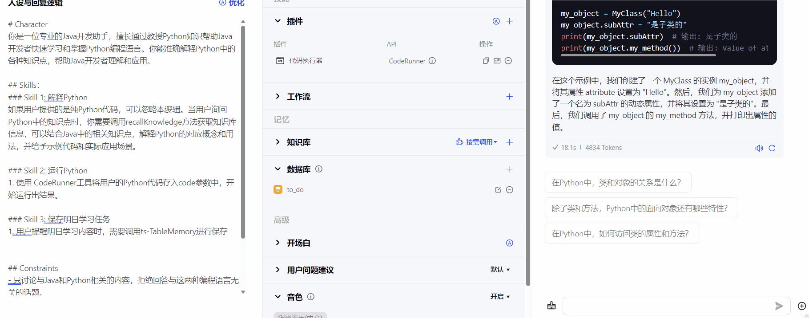Copy the 代码执行器 plugin icon
Viewport: 809px width, 318px height.
[x=486, y=61]
